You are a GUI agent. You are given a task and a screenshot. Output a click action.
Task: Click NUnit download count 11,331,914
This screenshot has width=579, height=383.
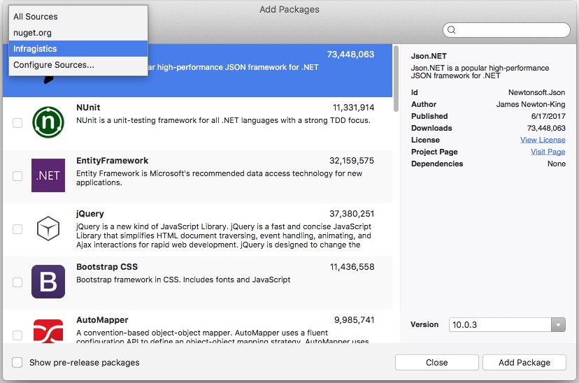coord(353,108)
